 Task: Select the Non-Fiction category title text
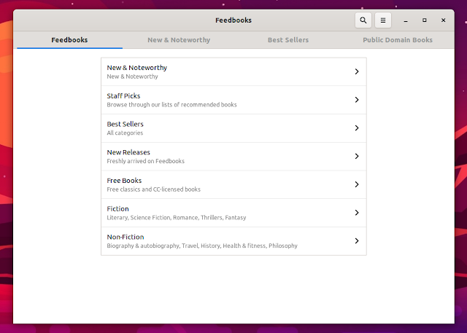pos(126,237)
